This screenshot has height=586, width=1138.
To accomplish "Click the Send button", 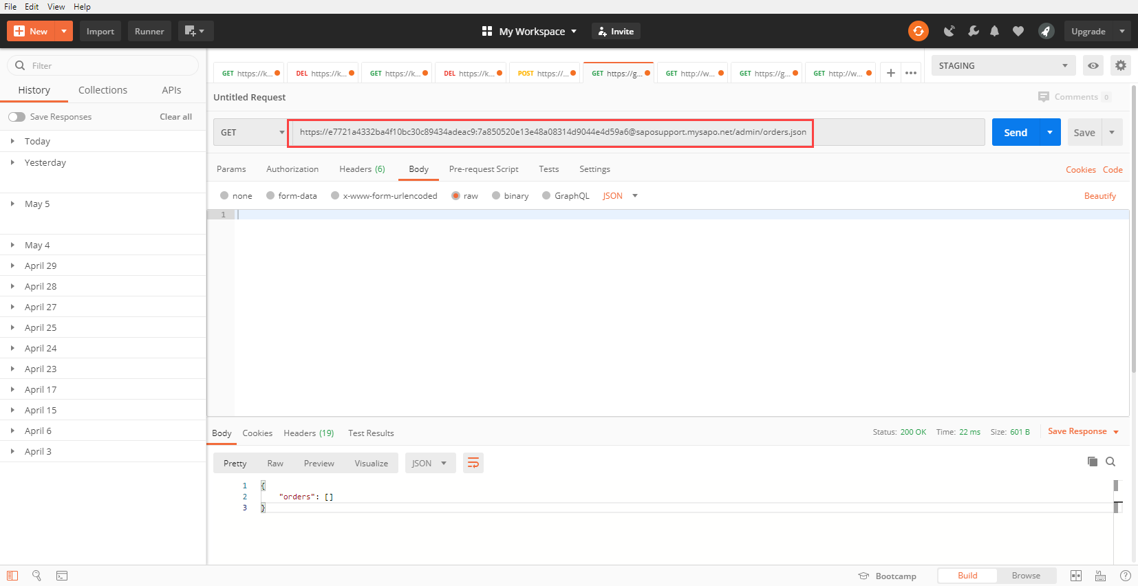I will pos(1016,132).
